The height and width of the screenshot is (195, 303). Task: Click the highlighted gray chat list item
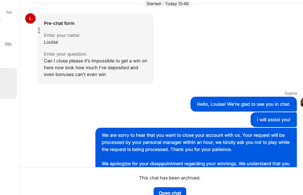(8, 83)
